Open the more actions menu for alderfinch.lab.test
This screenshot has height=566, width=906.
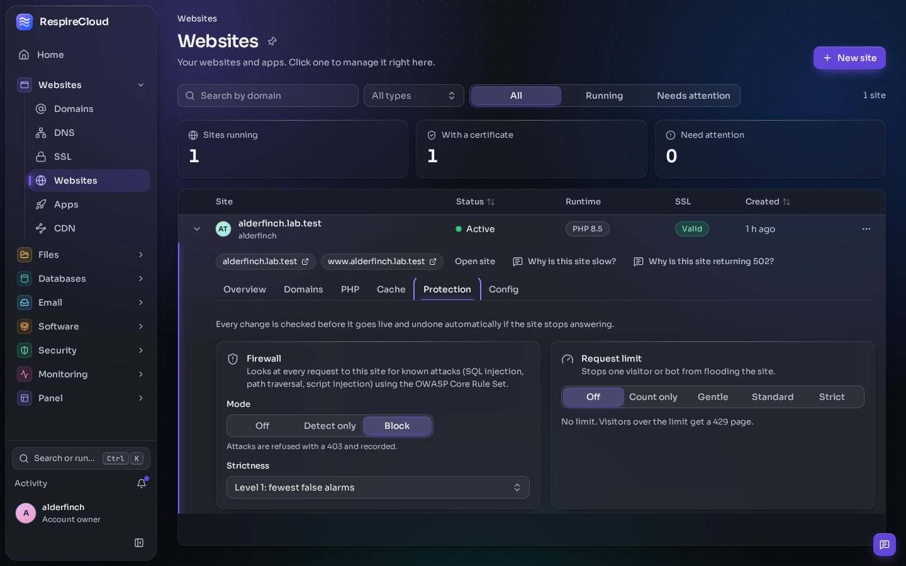pyautogui.click(x=866, y=229)
